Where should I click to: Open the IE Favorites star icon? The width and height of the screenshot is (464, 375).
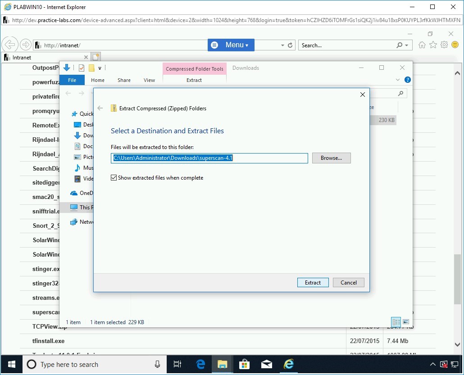[433, 45]
